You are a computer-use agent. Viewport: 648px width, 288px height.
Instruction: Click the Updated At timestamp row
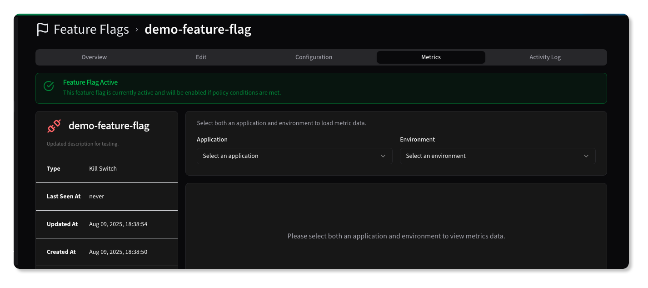click(118, 224)
